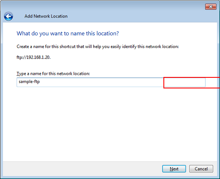
Task: Place cursor on the sample-ftp text
Action: (29, 82)
